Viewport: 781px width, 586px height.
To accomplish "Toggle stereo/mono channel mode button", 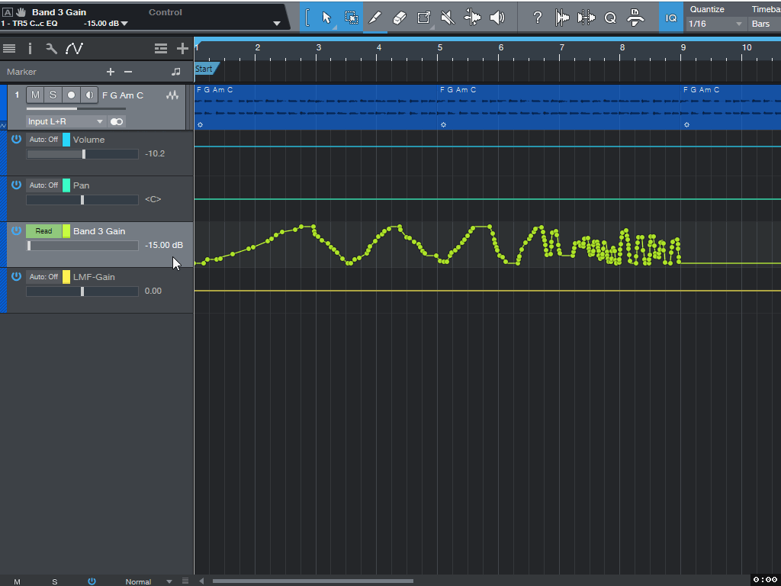I will pyautogui.click(x=117, y=121).
